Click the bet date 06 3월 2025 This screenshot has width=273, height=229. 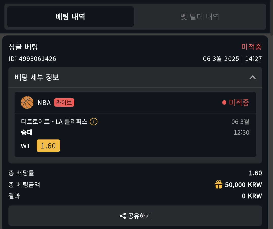point(221,59)
